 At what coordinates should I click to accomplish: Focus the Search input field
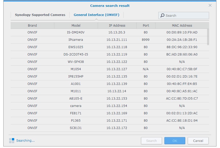point(186,15)
